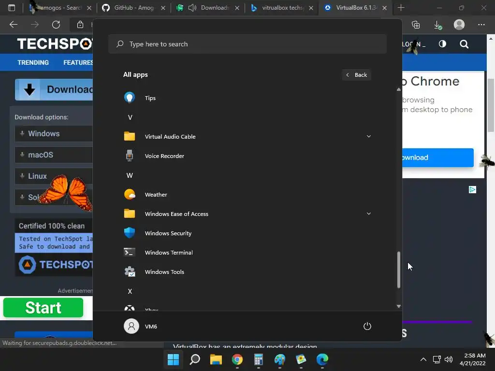Open Edge Collections icon
495x371 pixels.
pyautogui.click(x=416, y=24)
